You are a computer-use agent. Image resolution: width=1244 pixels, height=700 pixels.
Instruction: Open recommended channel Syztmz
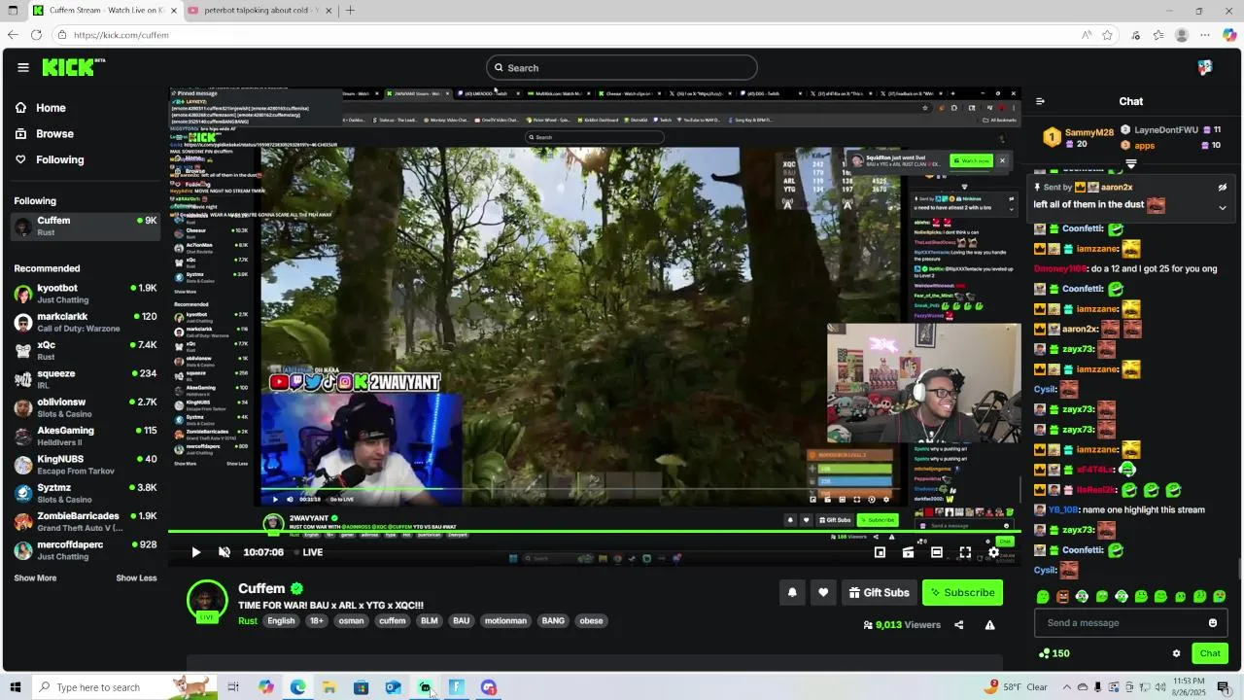pos(86,493)
